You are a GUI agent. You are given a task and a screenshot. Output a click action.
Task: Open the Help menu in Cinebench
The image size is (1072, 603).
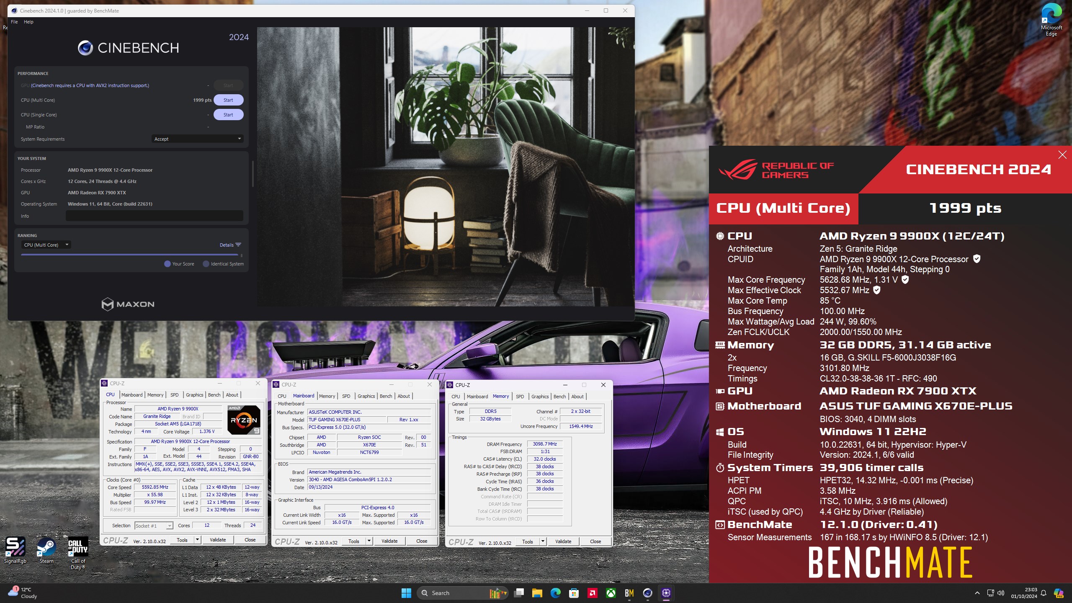click(x=28, y=22)
